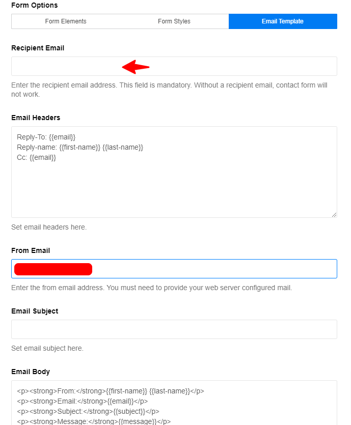Focus the From Email input field

pos(174,269)
